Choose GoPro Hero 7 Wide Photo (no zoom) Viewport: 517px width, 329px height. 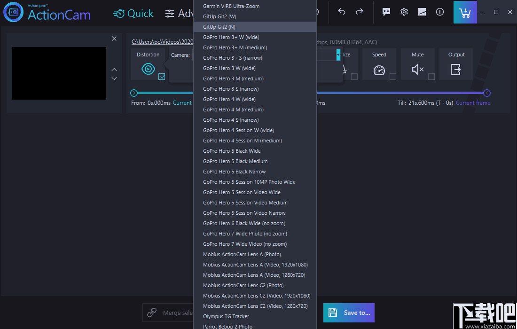point(255,234)
